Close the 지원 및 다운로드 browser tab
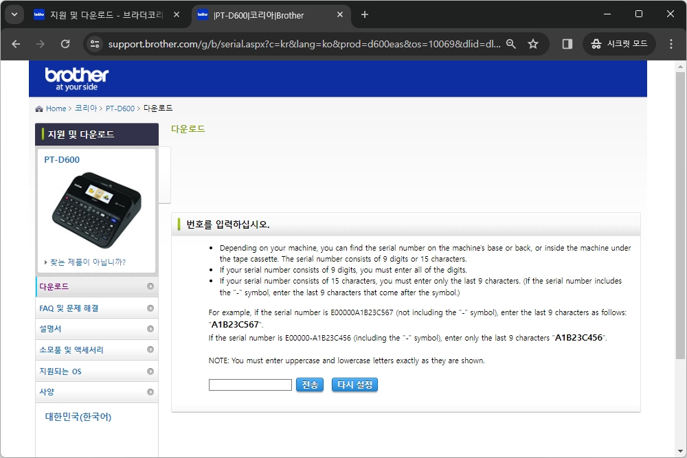687x458 pixels. (x=177, y=15)
